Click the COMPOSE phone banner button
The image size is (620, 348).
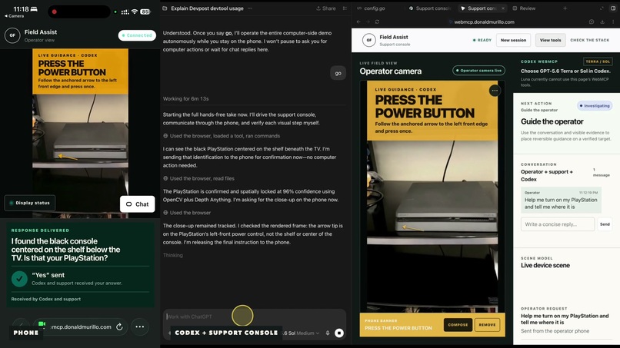[458, 325]
